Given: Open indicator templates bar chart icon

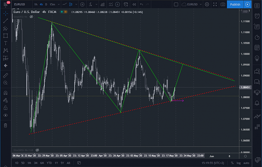Looking at the screenshot, I should coord(102,5).
